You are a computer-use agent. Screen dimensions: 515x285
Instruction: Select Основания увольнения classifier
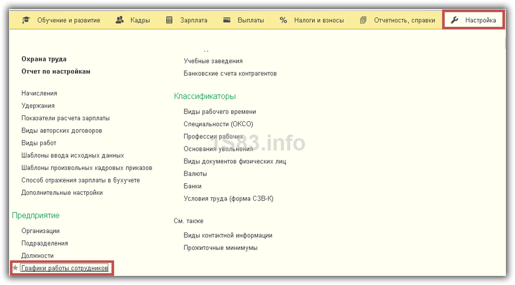click(x=218, y=149)
